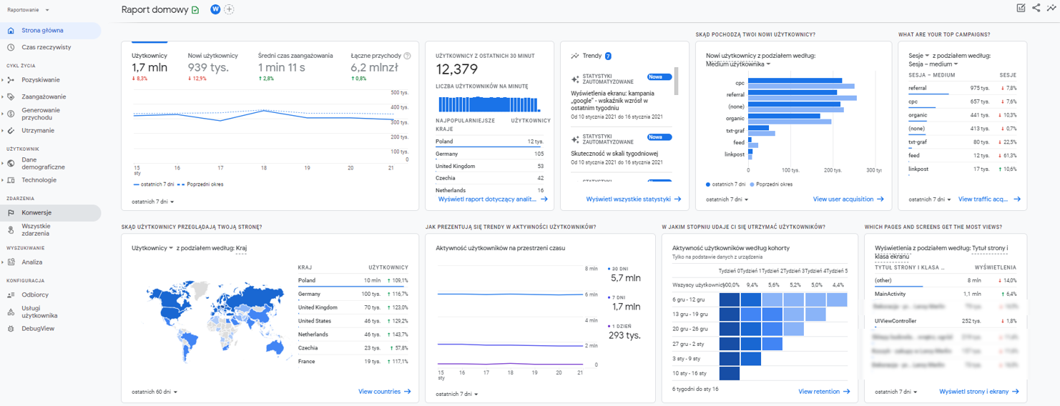1060x406 pixels.
Task: Click the green report status checkmark icon
Action: pyautogui.click(x=195, y=10)
